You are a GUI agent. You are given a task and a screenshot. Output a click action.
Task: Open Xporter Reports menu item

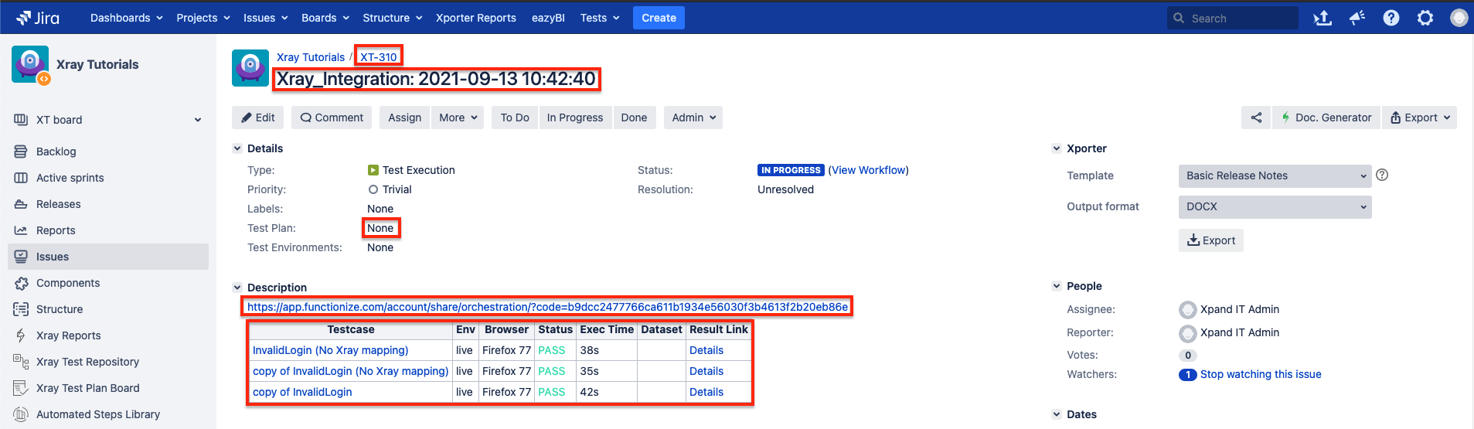point(476,18)
